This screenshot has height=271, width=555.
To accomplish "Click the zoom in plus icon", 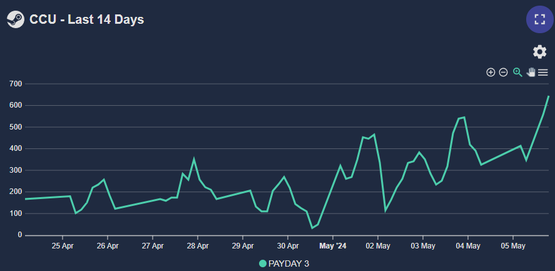I will [491, 73].
